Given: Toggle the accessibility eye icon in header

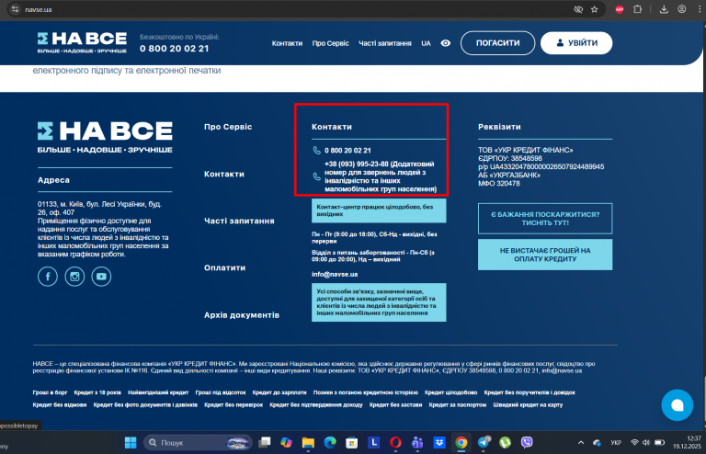Looking at the screenshot, I should tap(445, 43).
